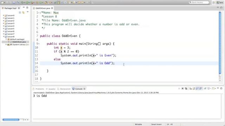The height and width of the screenshot is (126, 225).
Task: Close the OddOrEven.java editor tab
Action: (52, 8)
